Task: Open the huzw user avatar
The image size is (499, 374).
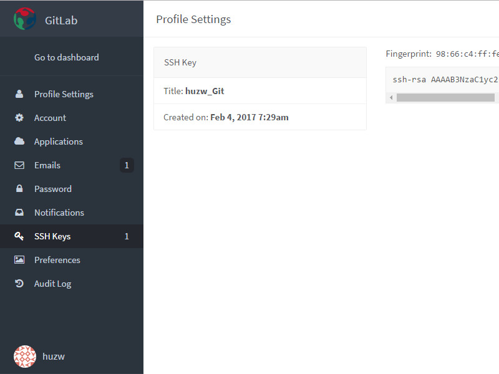Action: tap(25, 357)
